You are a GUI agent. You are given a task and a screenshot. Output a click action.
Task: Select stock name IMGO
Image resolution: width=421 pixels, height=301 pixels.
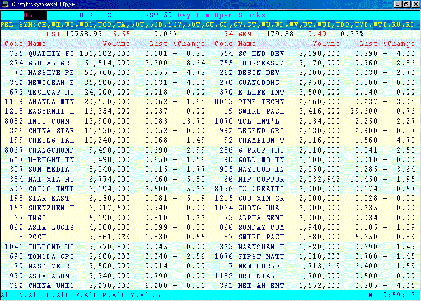pos(37,218)
